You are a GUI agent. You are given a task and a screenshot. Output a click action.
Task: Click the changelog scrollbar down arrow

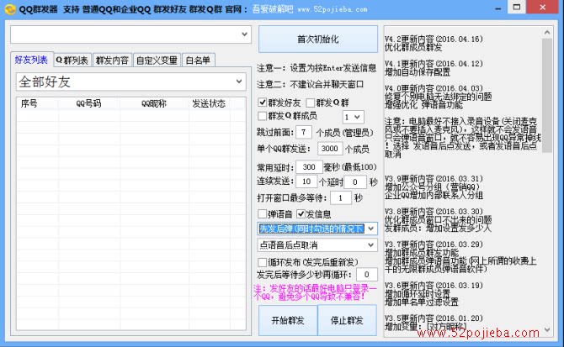click(547, 329)
